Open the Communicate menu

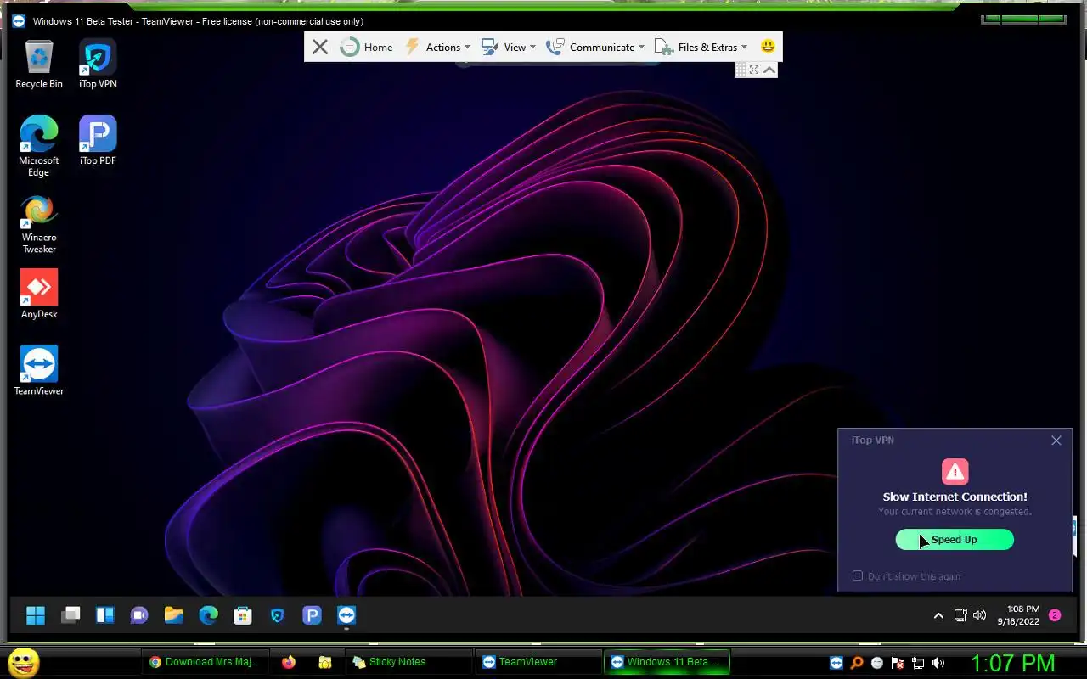point(594,48)
